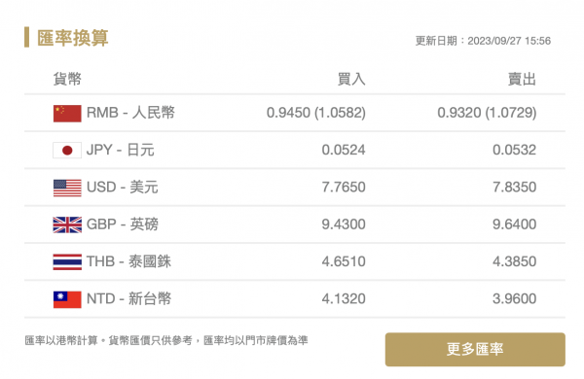The height and width of the screenshot is (379, 584).
Task: Click the GBP sell rate 9.6400
Action: (x=514, y=224)
